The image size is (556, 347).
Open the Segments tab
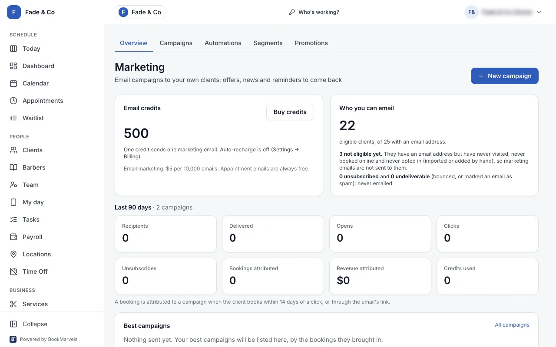coord(268,43)
